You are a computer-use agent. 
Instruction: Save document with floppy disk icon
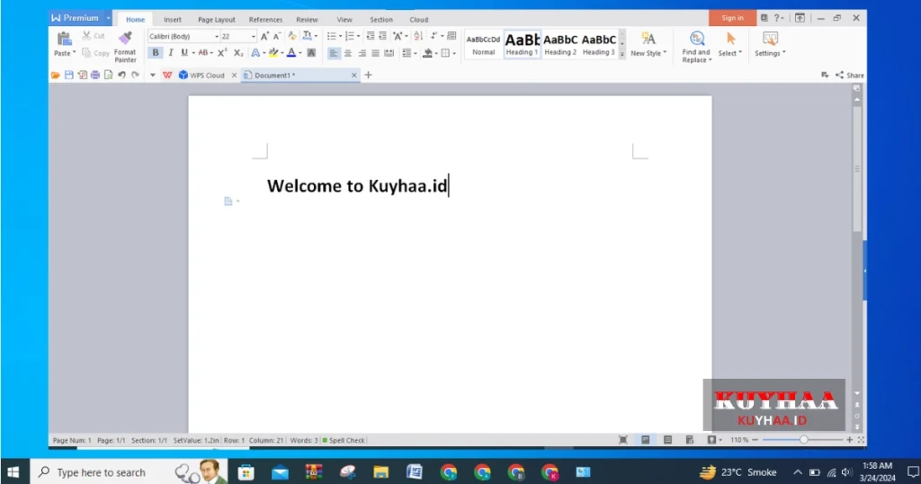click(x=68, y=76)
